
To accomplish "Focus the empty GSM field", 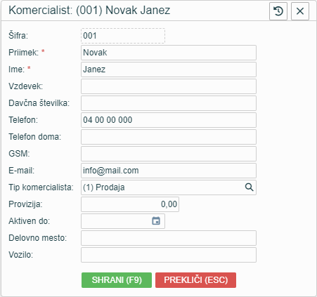I will pyautogui.click(x=169, y=154).
